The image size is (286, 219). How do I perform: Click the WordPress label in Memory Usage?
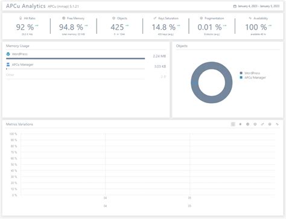[x=19, y=54]
